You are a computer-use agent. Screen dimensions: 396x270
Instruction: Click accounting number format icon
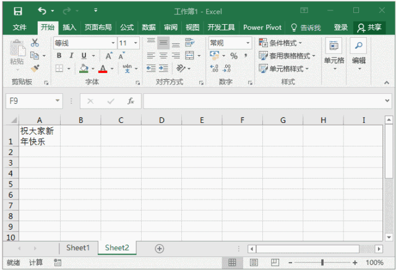point(215,56)
